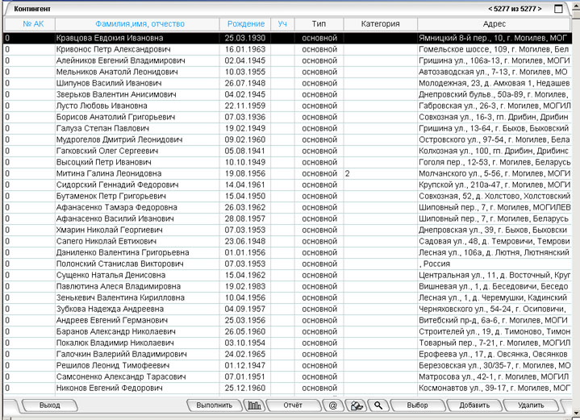Select row Борисов Анатолий Григорьевич
This screenshot has height=420, width=580.
(287, 117)
